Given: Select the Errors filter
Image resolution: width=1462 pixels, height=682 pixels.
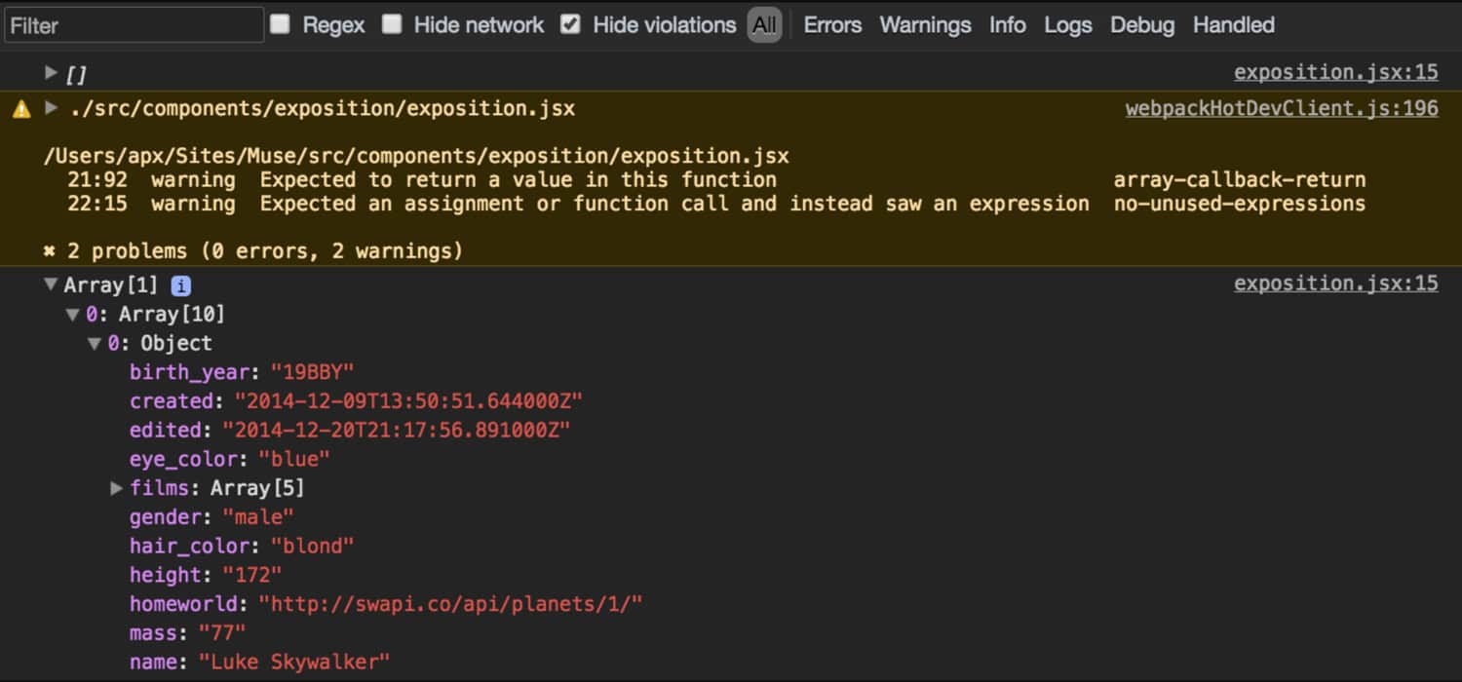Looking at the screenshot, I should click(831, 24).
